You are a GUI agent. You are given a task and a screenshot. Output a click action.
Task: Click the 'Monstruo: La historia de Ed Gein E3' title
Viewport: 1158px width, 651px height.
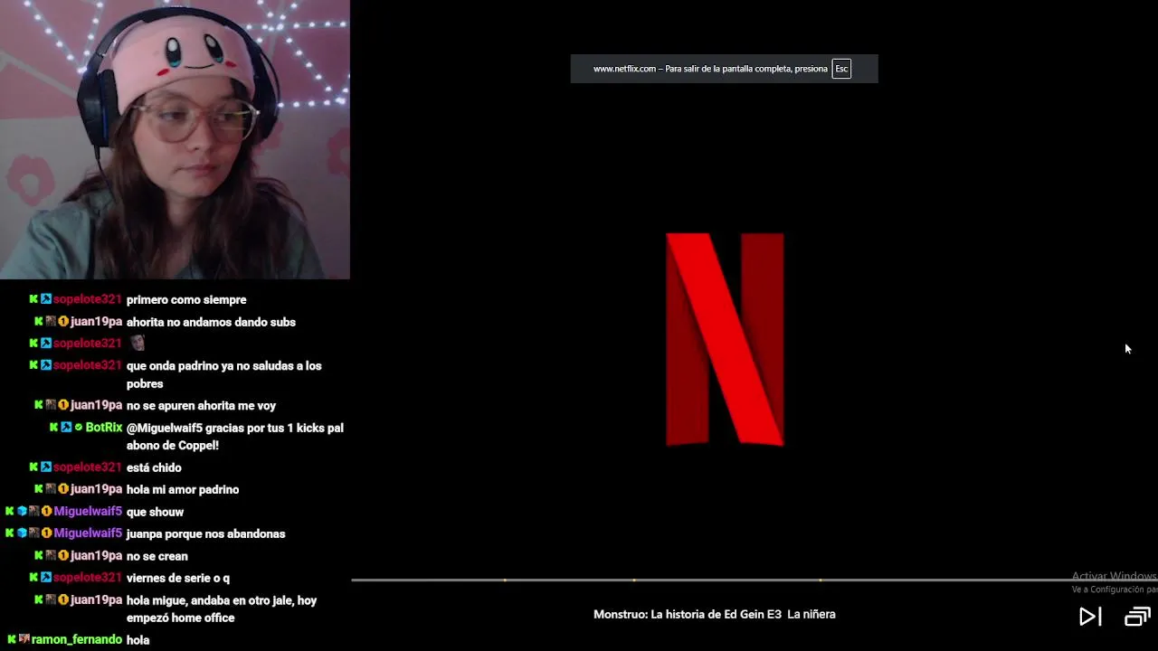[x=687, y=614]
